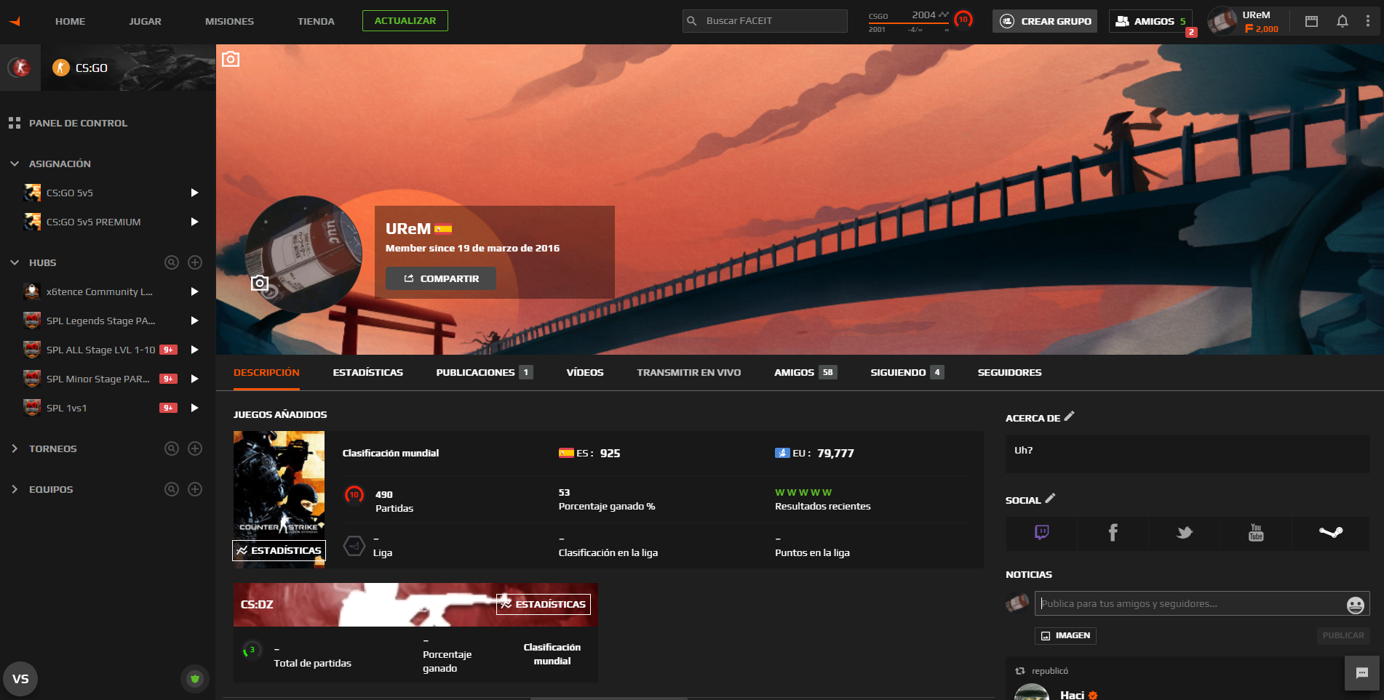This screenshot has width=1384, height=700.
Task: Click the Haci reposted user name
Action: tap(1072, 695)
